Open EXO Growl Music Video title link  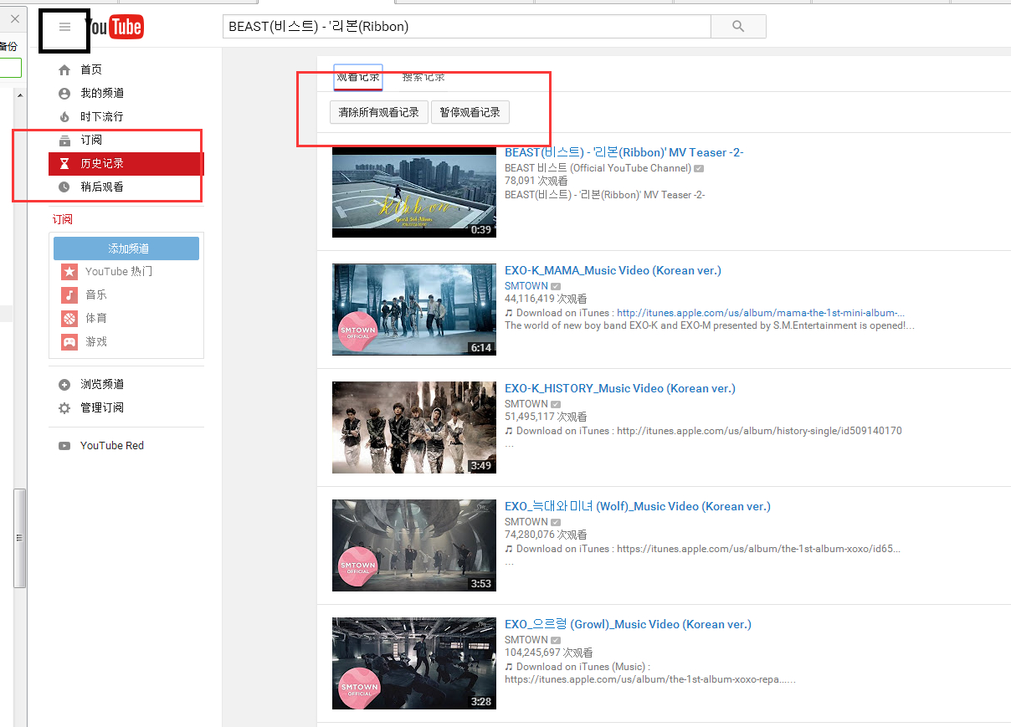[x=628, y=624]
